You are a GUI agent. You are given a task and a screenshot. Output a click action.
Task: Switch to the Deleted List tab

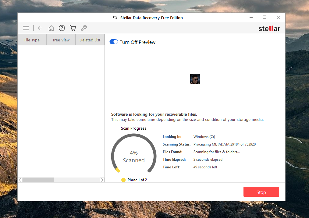[90, 40]
